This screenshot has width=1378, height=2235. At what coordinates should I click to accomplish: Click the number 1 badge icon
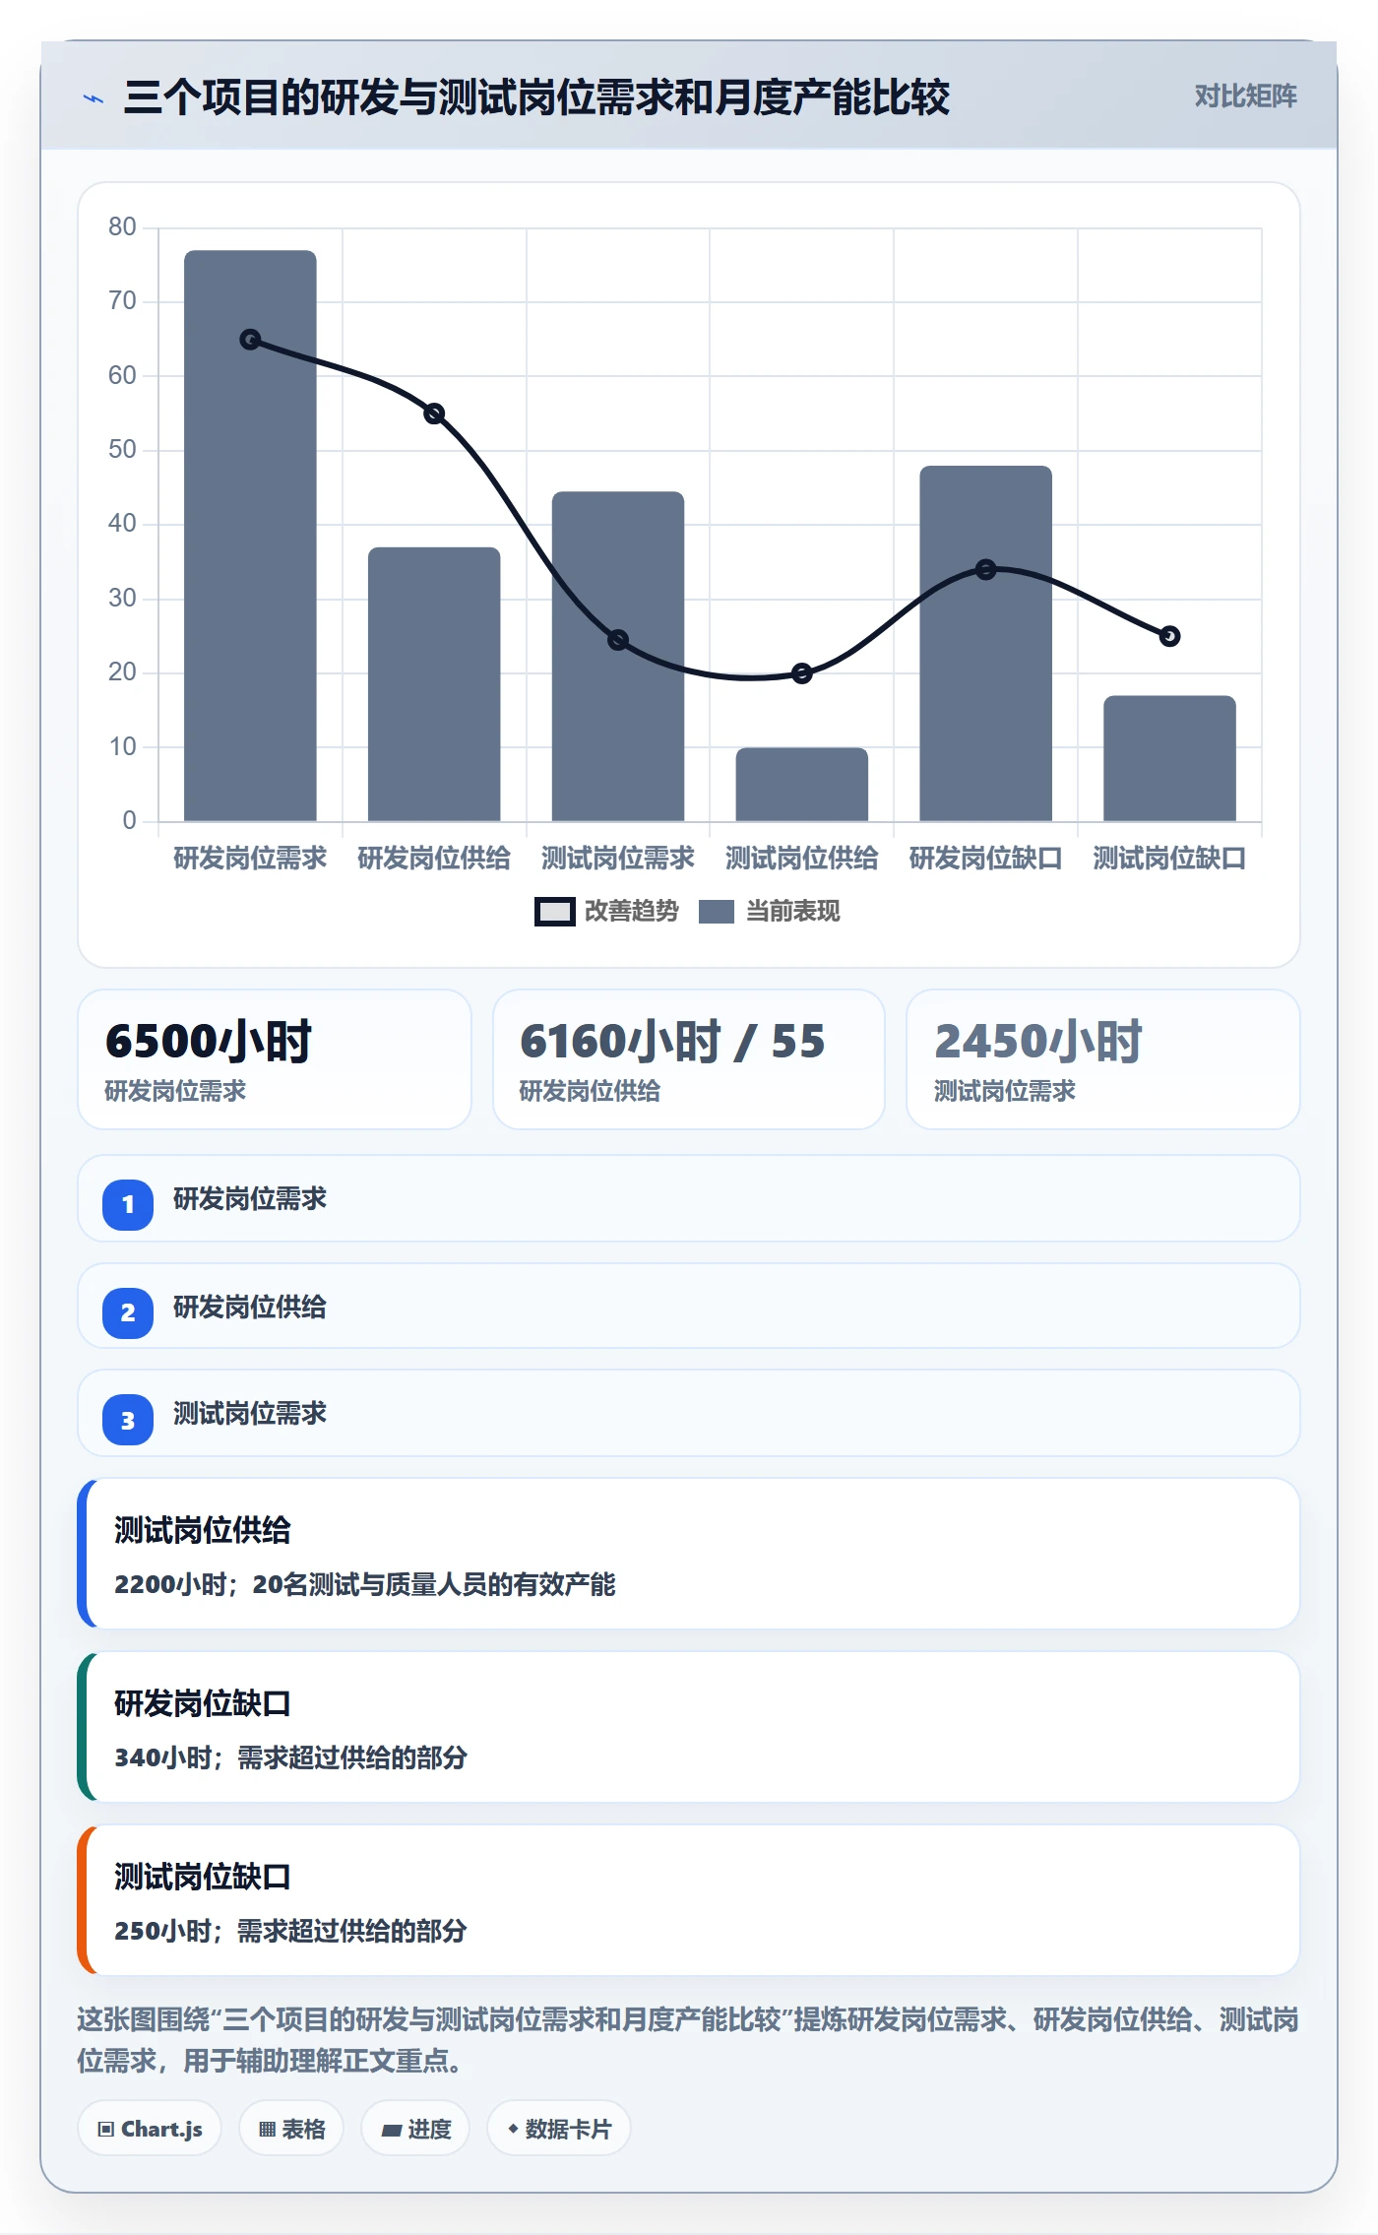pyautogui.click(x=128, y=1204)
